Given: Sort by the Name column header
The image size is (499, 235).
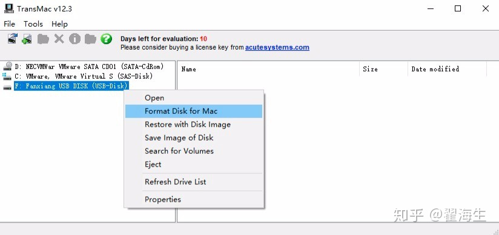Looking at the screenshot, I should tap(269, 69).
